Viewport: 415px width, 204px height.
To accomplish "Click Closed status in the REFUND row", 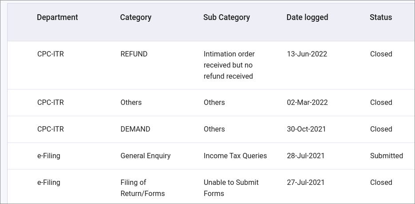I will point(381,54).
